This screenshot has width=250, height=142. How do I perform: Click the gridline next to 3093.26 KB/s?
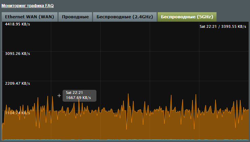coord(135,51)
